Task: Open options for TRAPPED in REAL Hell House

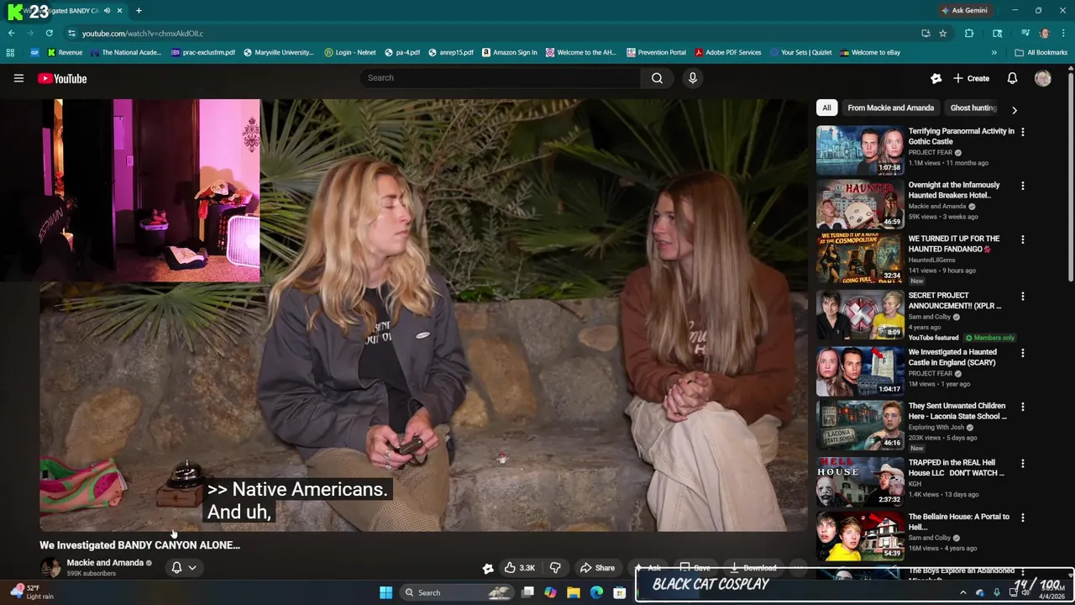Action: (1022, 463)
